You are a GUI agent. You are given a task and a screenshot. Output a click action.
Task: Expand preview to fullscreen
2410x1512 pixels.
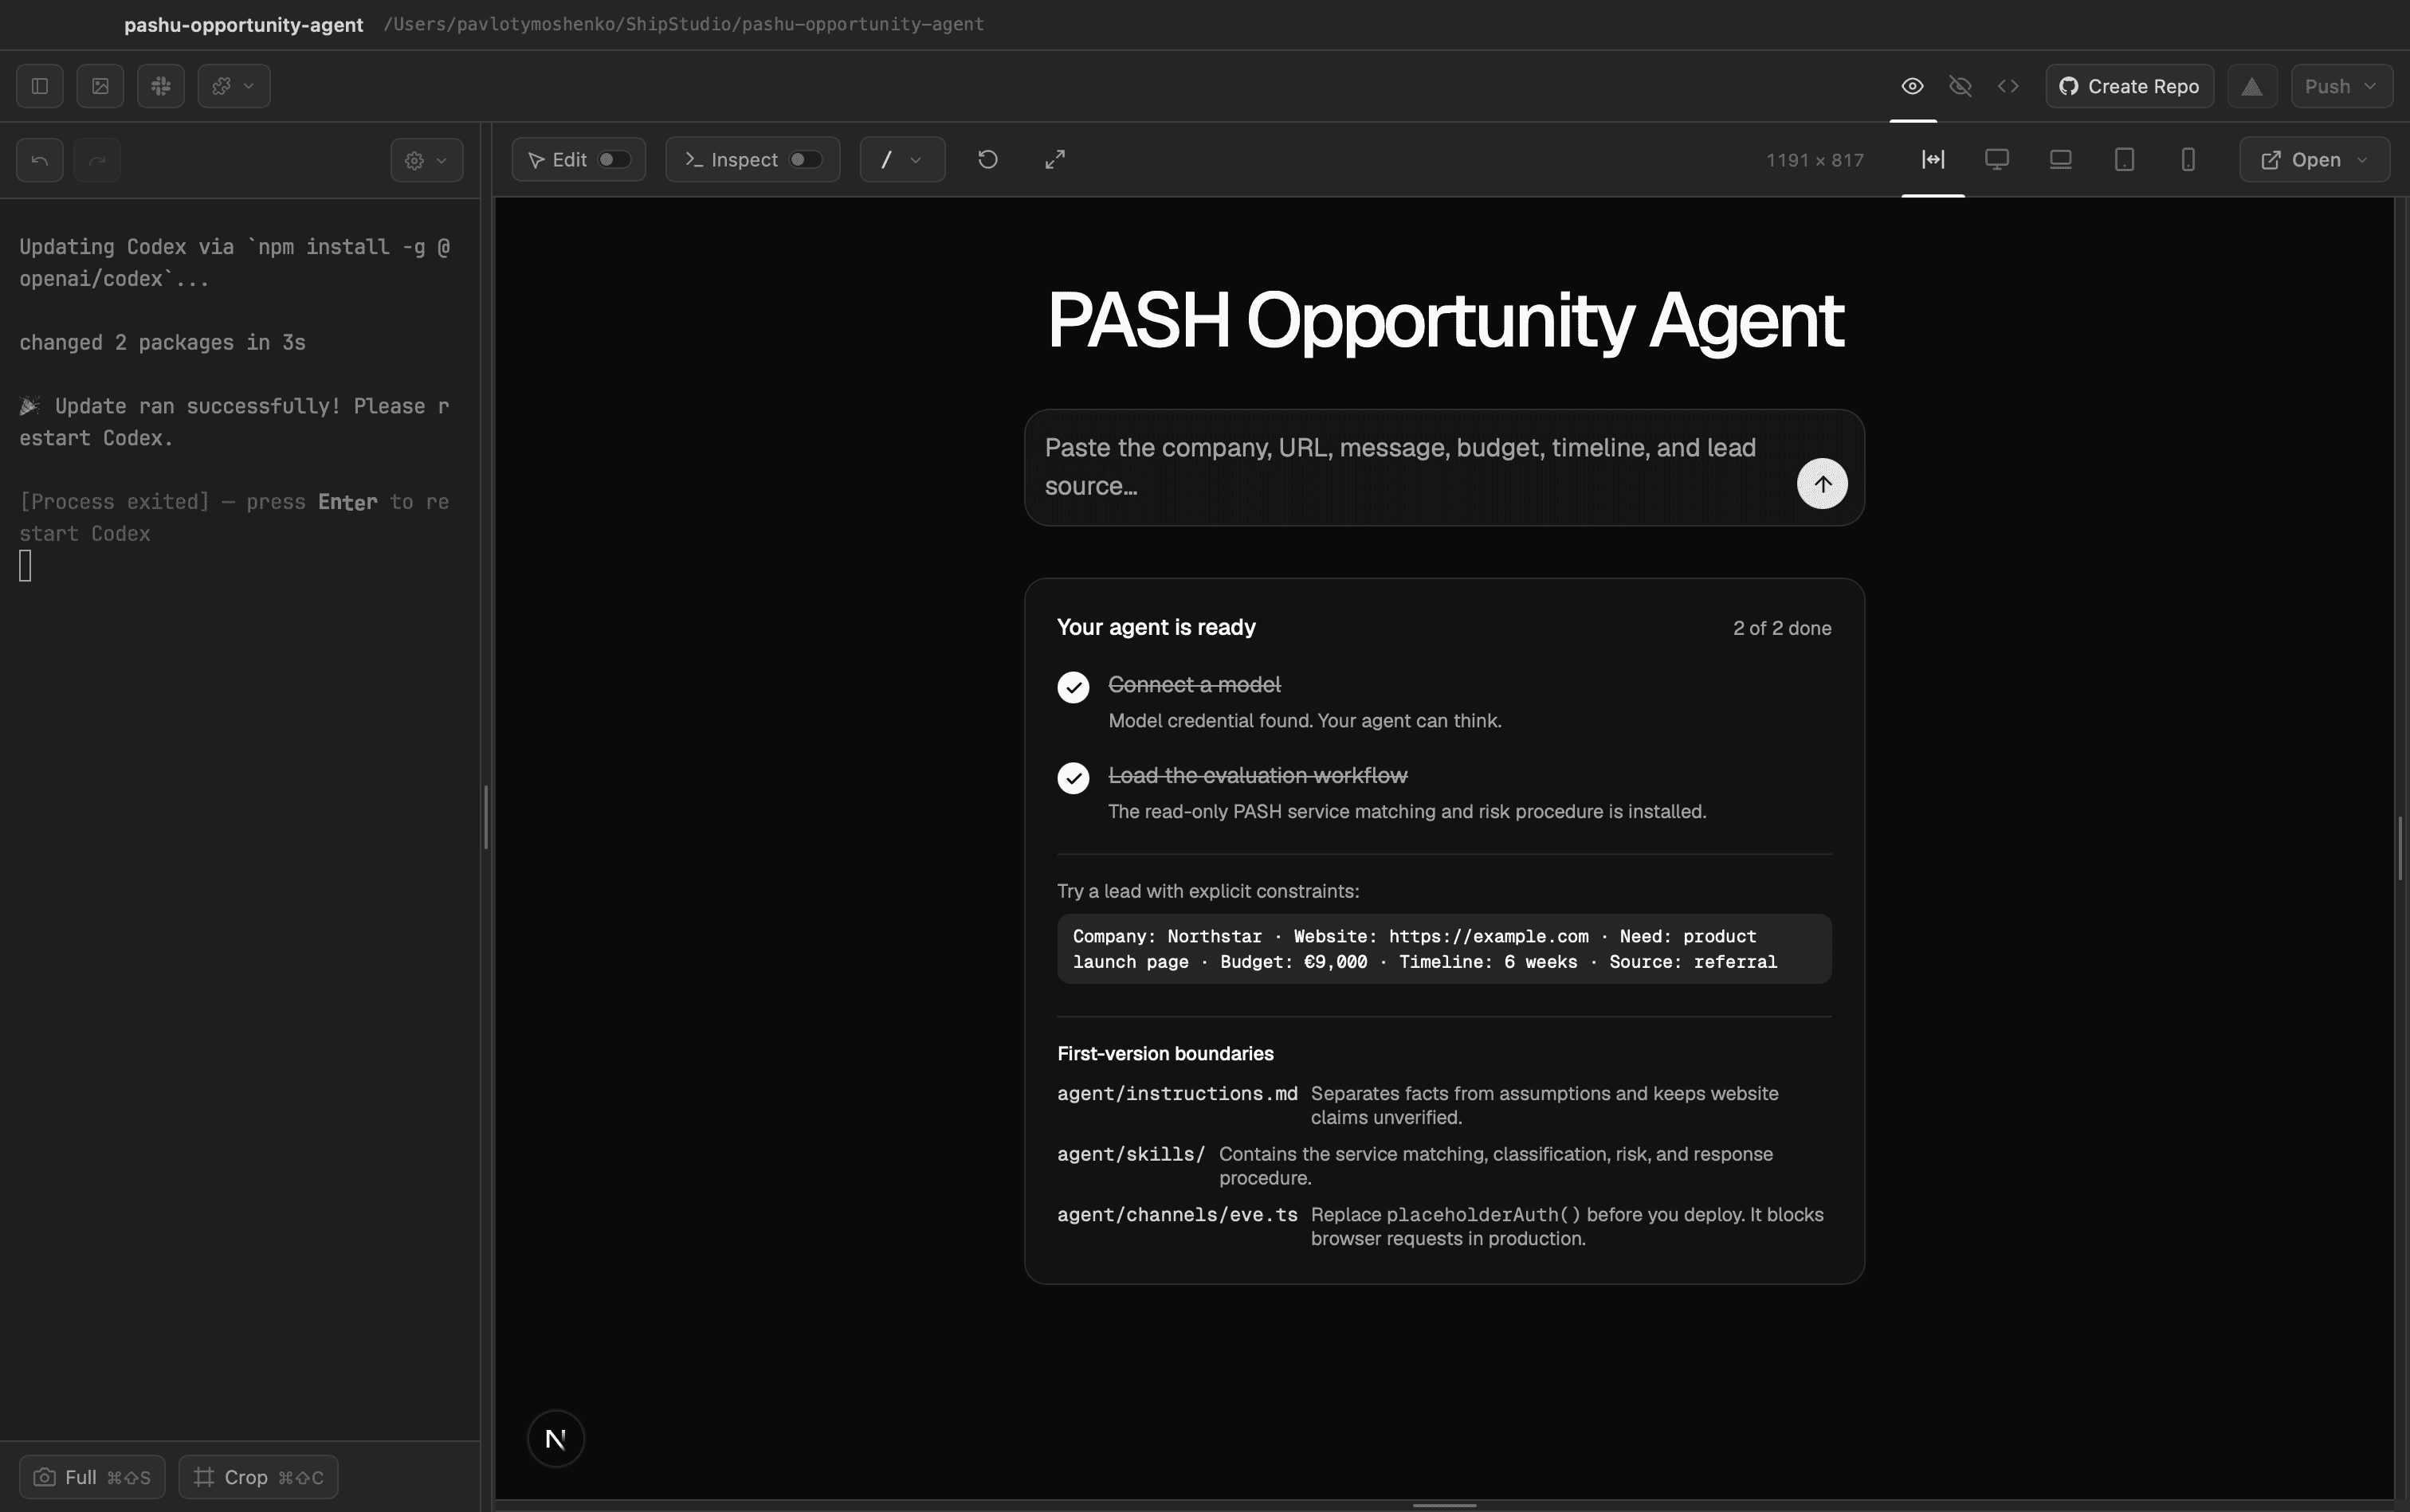coord(1055,160)
